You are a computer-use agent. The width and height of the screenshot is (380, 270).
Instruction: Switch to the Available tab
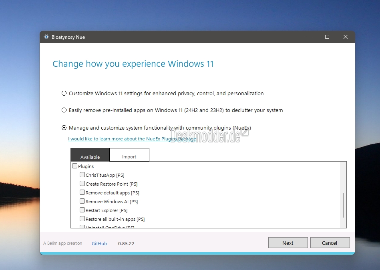90,155
